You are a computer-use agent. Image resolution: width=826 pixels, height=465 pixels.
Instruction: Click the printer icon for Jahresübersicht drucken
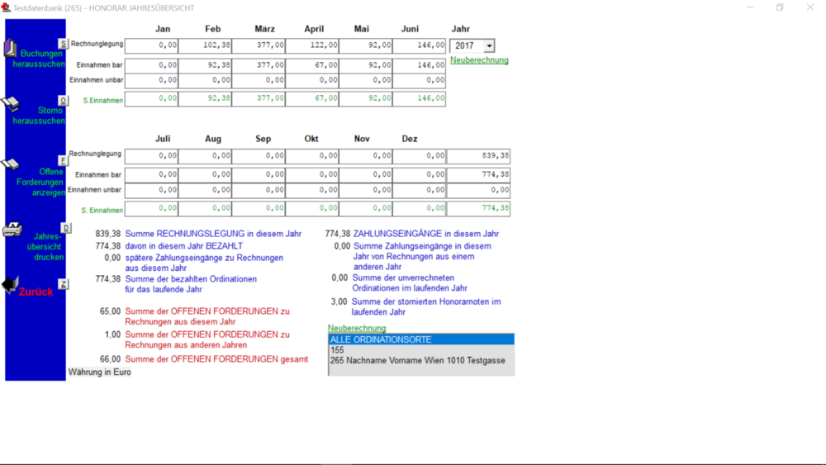click(12, 230)
